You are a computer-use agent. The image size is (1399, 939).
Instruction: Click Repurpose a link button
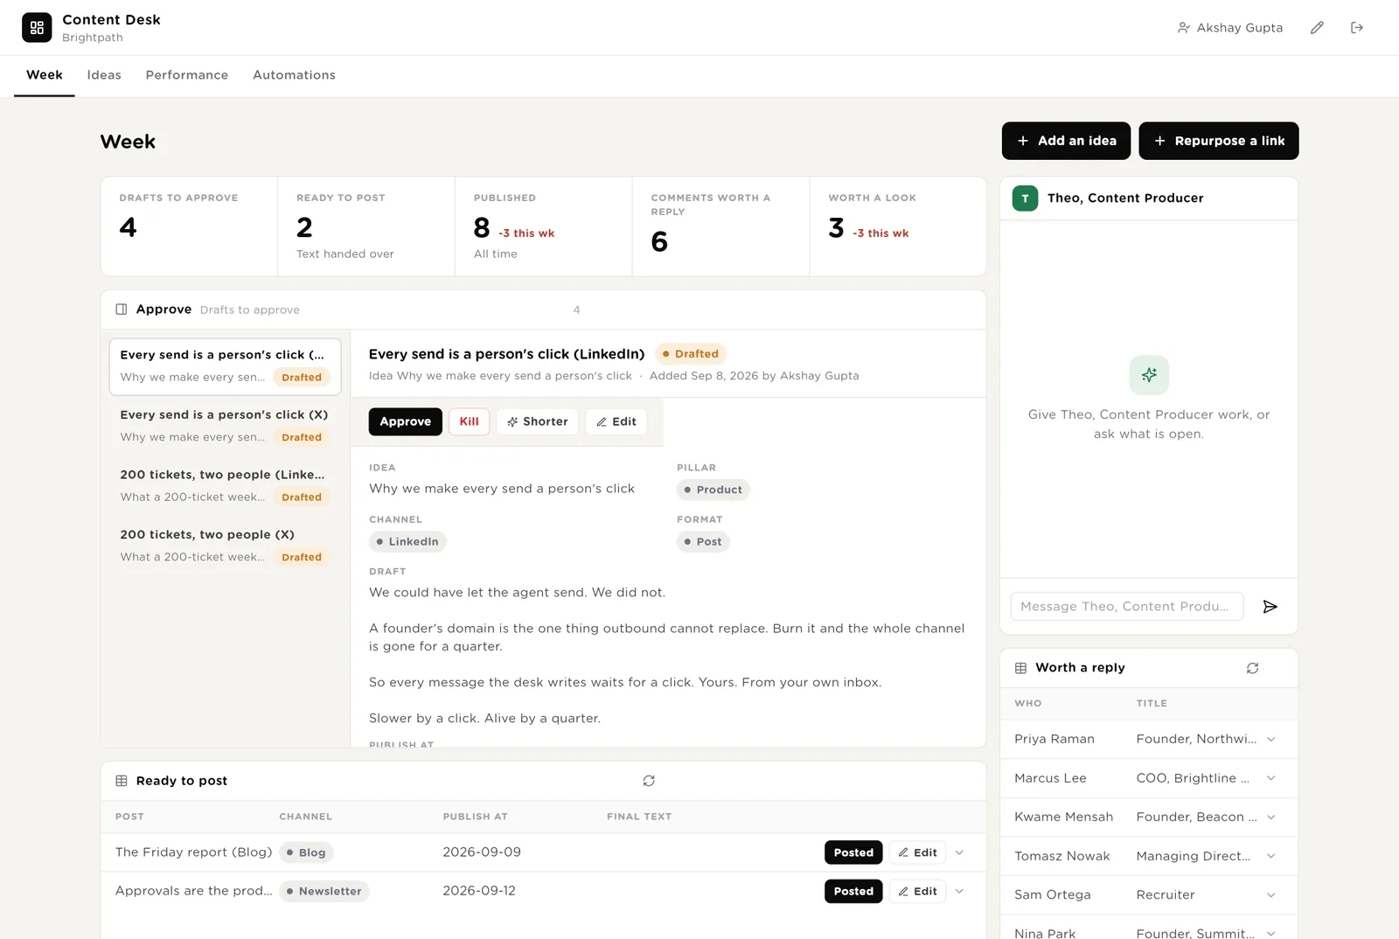coord(1219,141)
